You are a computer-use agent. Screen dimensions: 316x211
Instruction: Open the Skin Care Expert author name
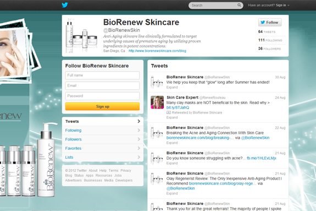tap(182, 98)
